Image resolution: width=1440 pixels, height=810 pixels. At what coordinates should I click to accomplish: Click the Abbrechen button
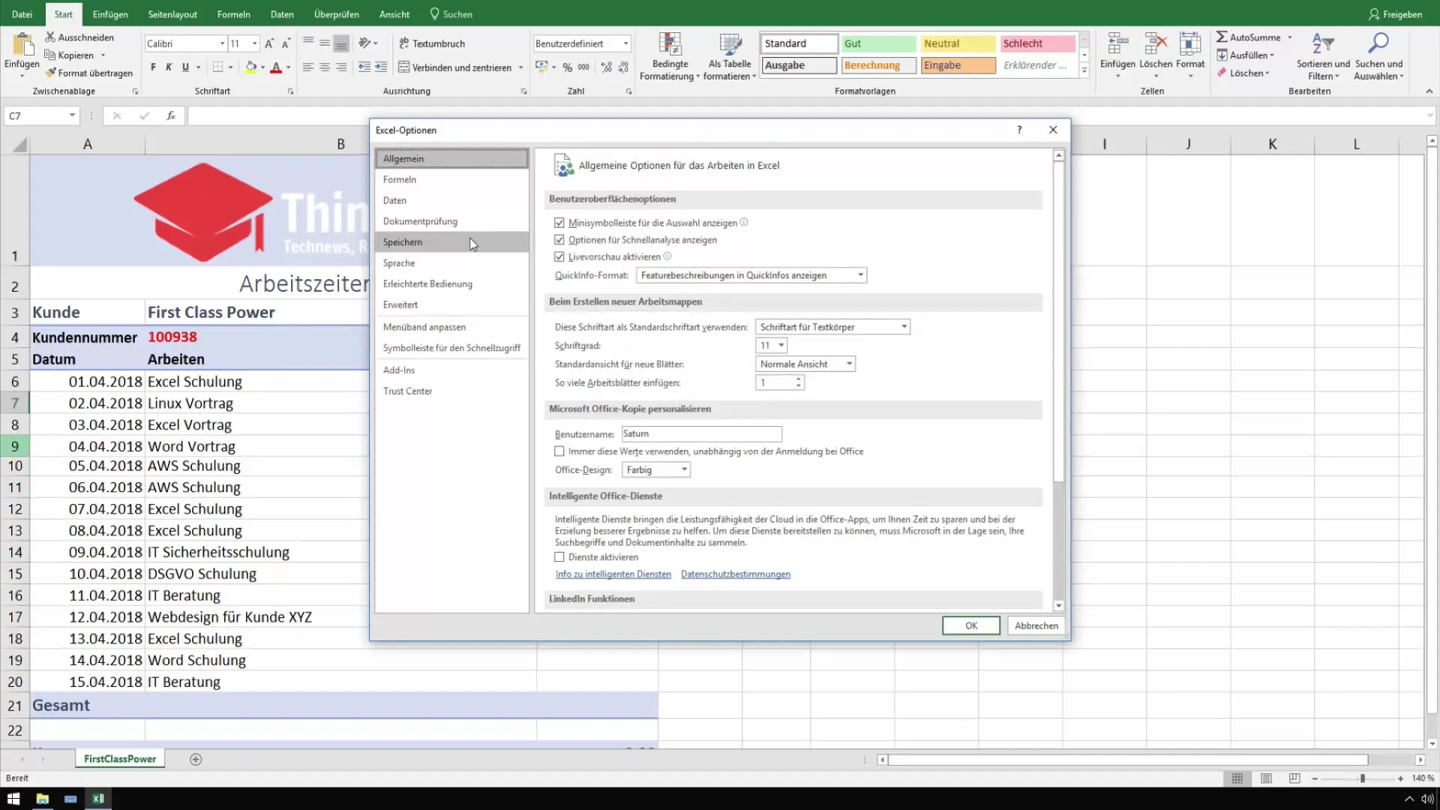pyautogui.click(x=1037, y=625)
